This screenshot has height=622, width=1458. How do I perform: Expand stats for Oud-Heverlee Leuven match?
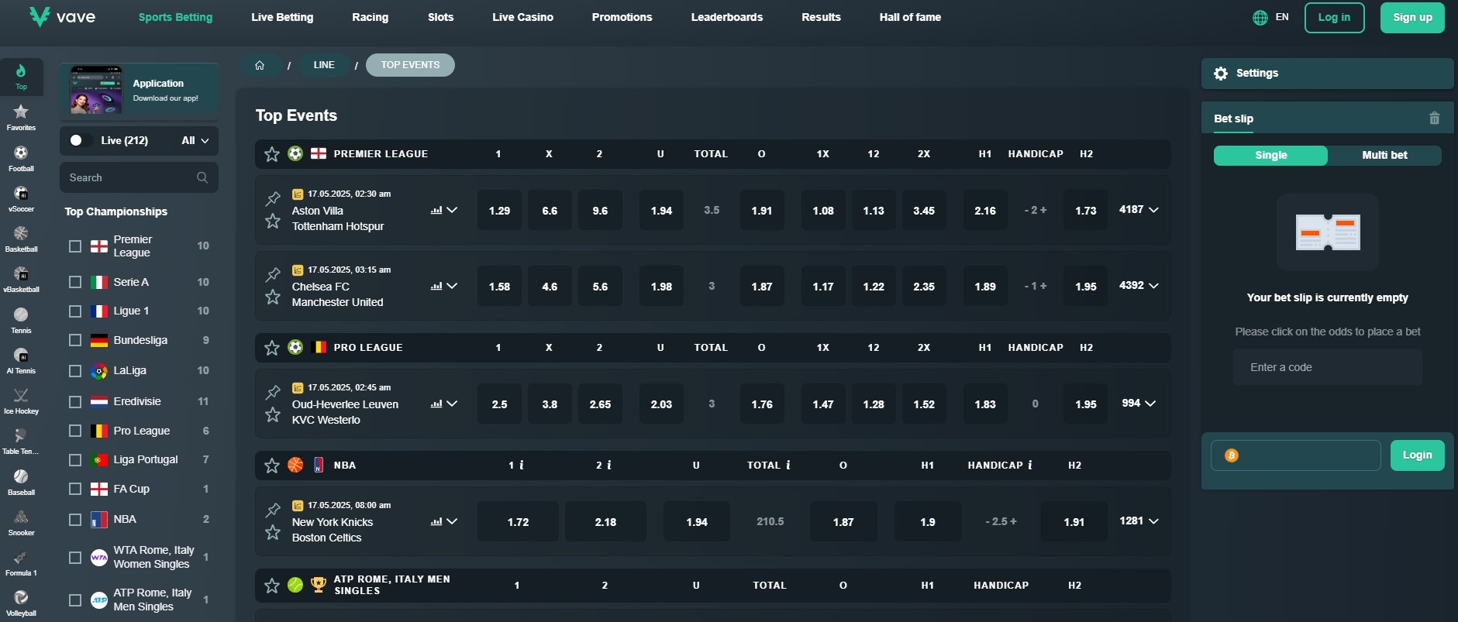[x=444, y=404]
